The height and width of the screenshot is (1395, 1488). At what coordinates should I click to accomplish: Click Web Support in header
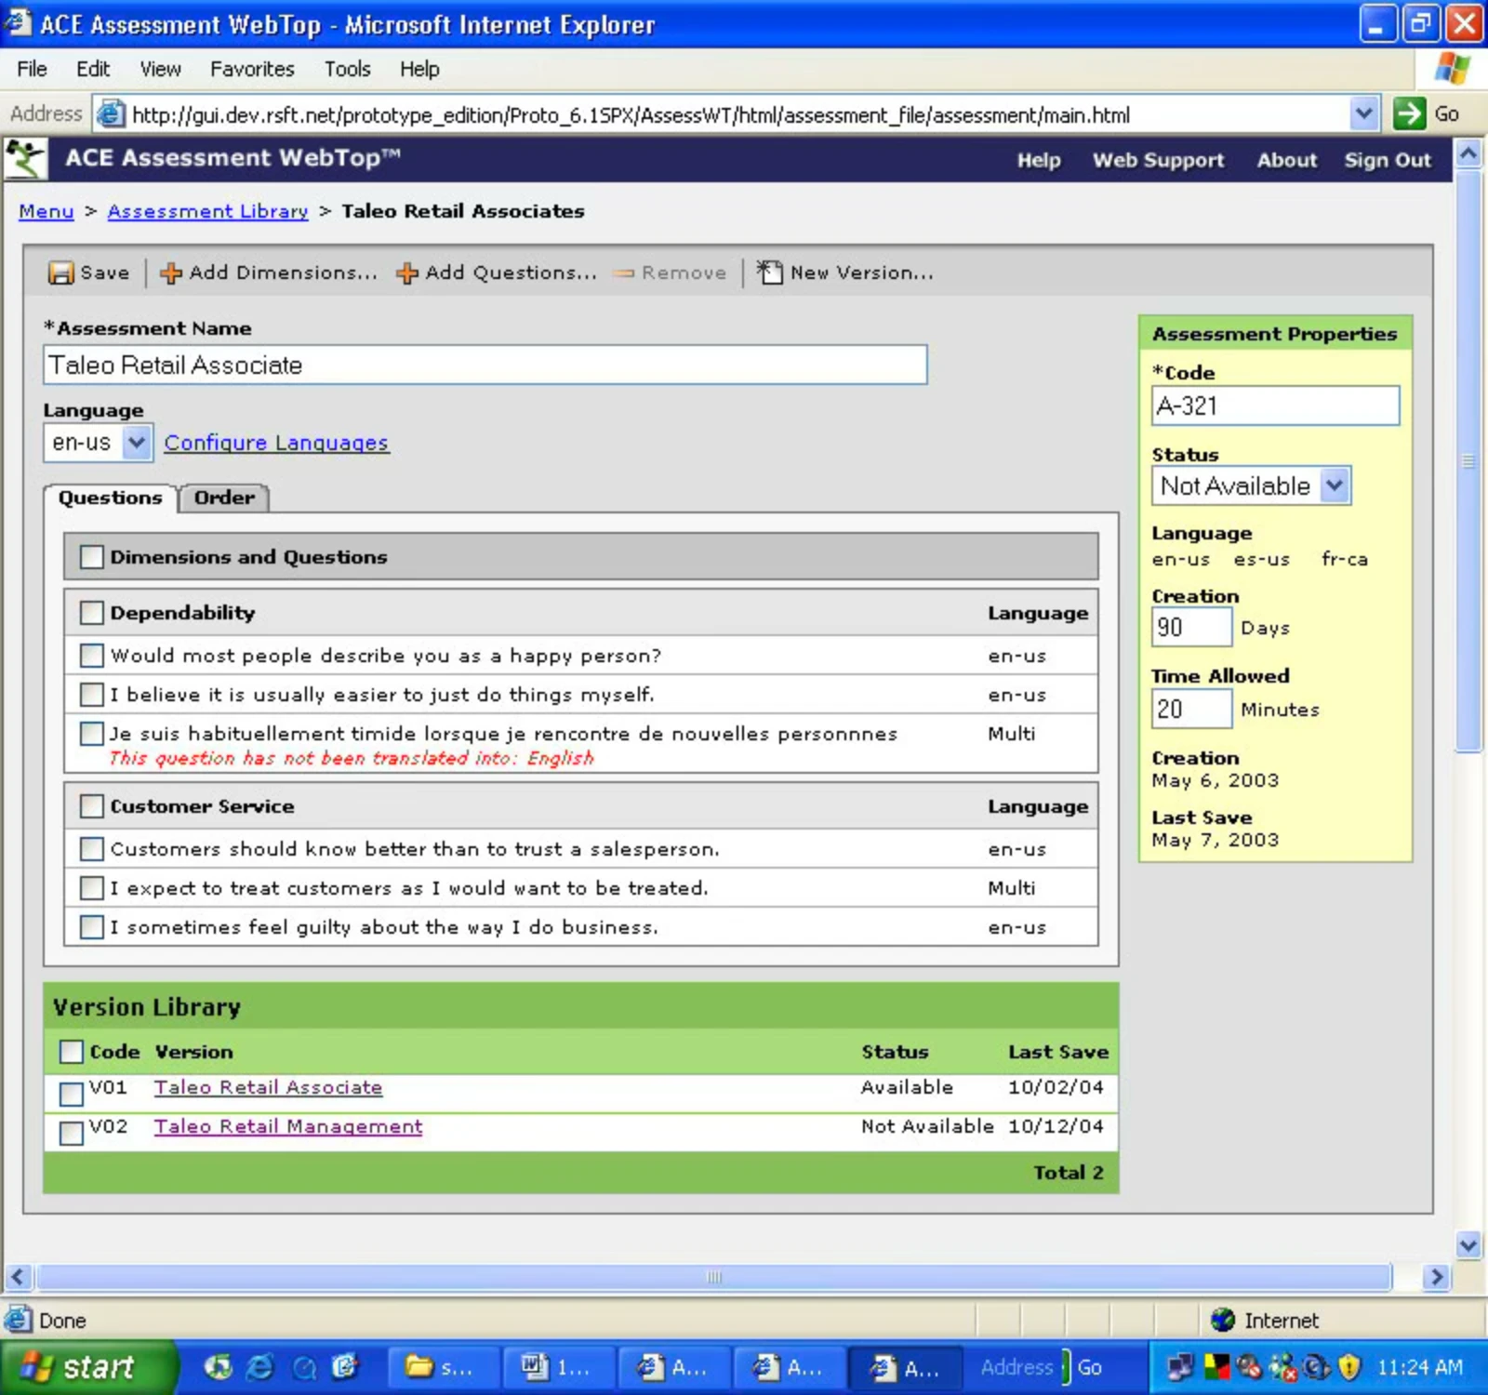coord(1158,160)
